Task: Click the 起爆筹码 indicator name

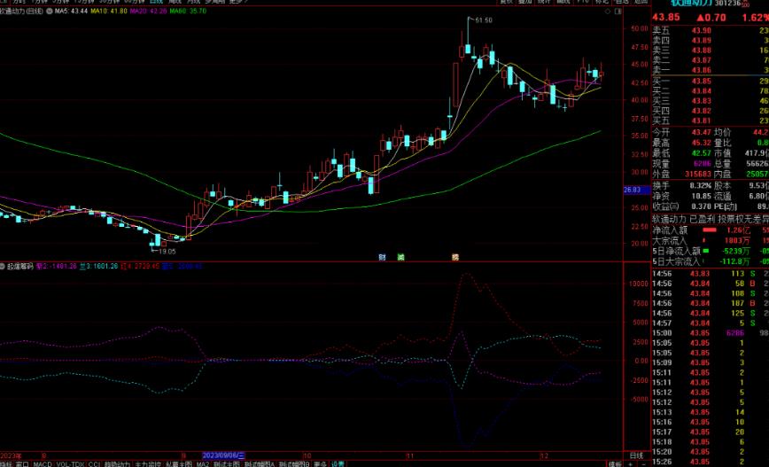Action: click(20, 267)
